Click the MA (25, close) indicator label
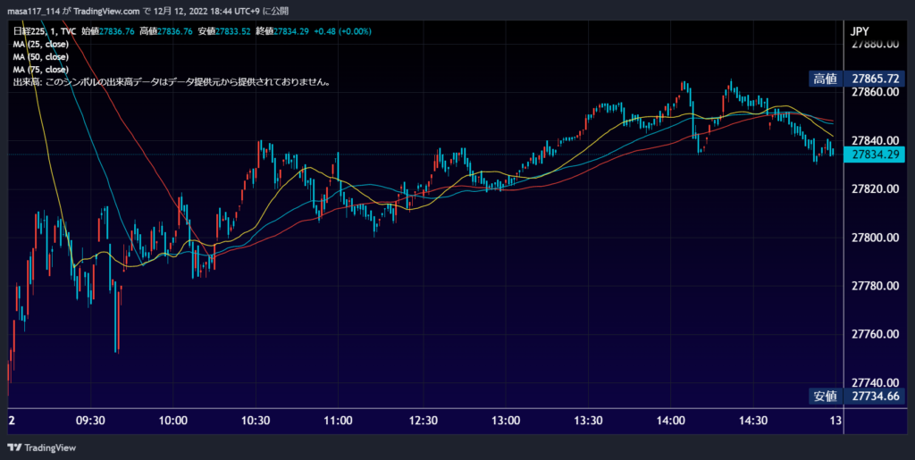Viewport: 915px width, 460px height. pyautogui.click(x=41, y=45)
